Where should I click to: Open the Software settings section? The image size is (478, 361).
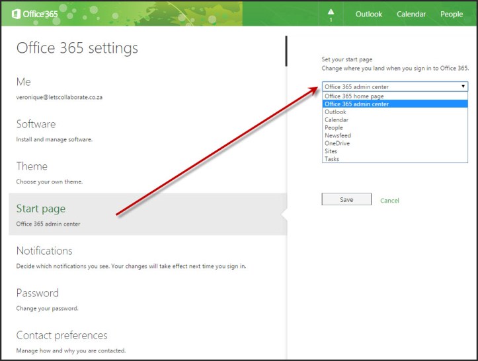click(x=36, y=124)
